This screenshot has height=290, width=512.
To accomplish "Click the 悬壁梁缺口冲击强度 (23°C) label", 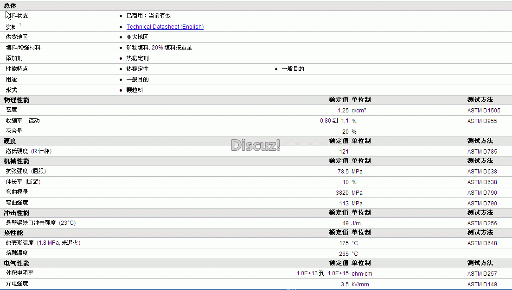I will tap(41, 223).
